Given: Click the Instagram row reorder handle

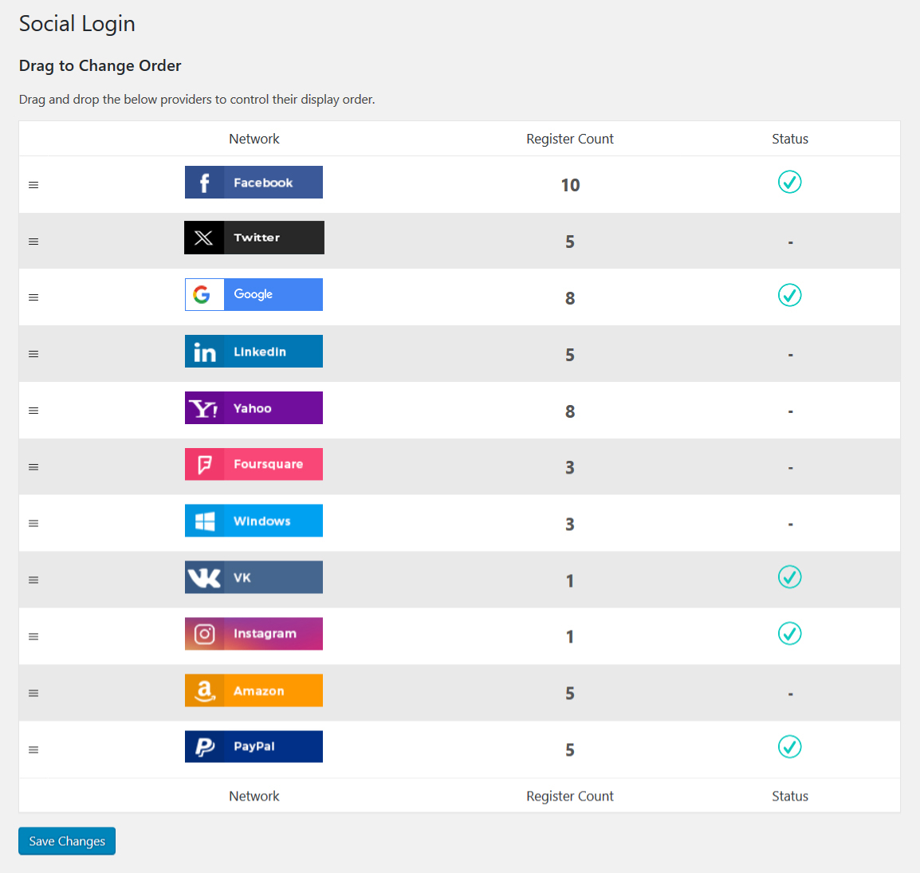Looking at the screenshot, I should (x=33, y=636).
